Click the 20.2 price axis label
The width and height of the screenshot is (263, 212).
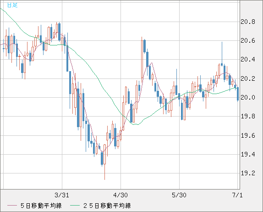pyautogui.click(x=248, y=78)
